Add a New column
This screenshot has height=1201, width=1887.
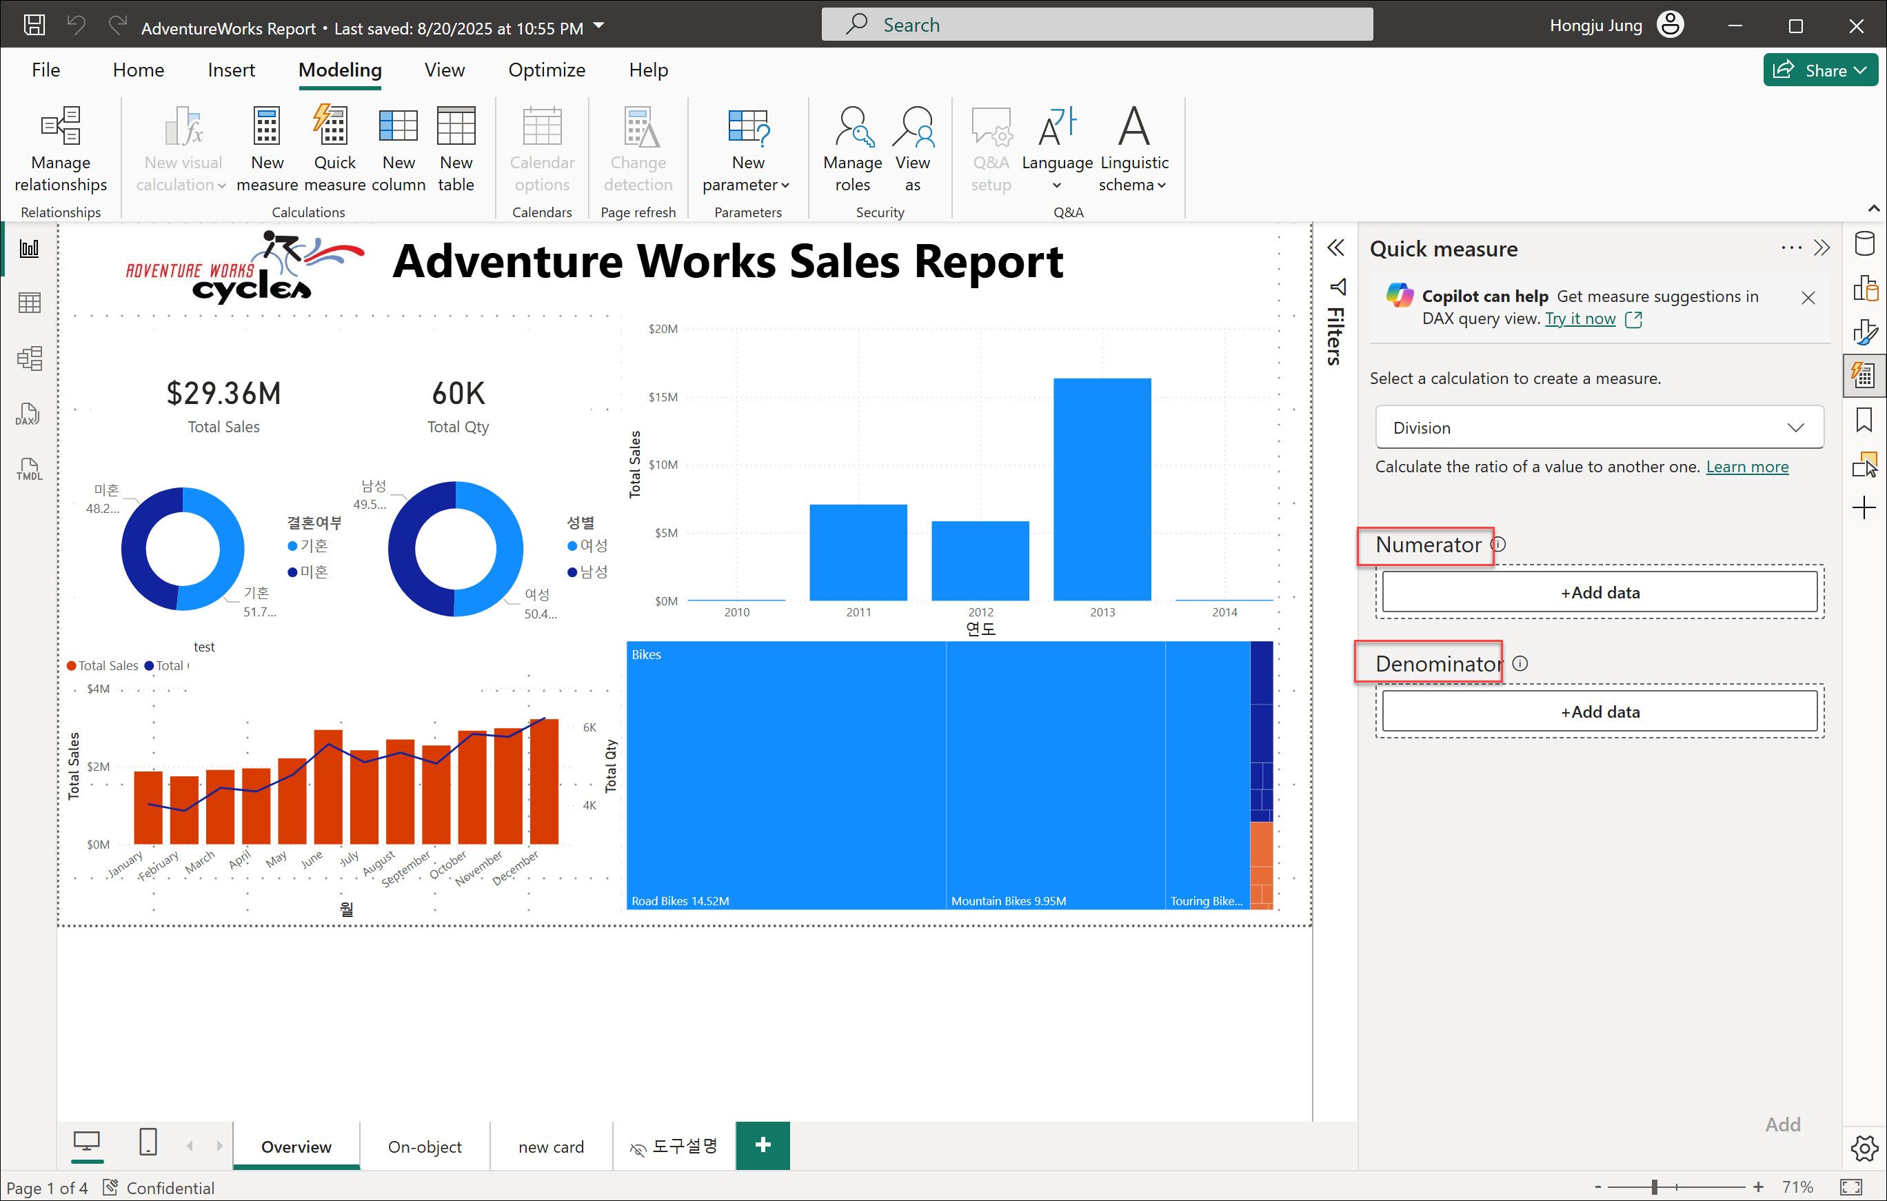click(398, 150)
